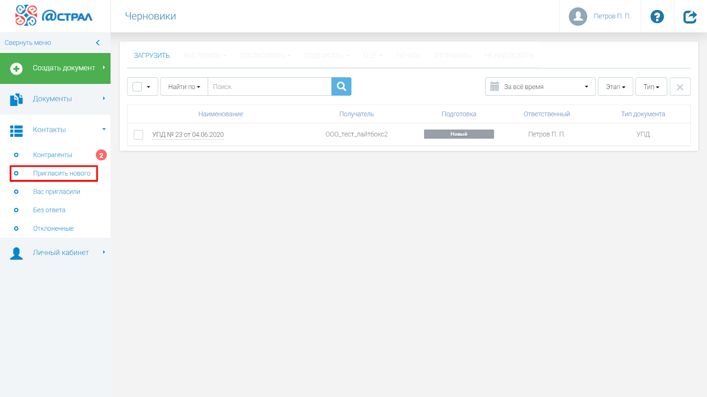Click the Петров П. П. user name
The height and width of the screenshot is (397, 707).
612,16
